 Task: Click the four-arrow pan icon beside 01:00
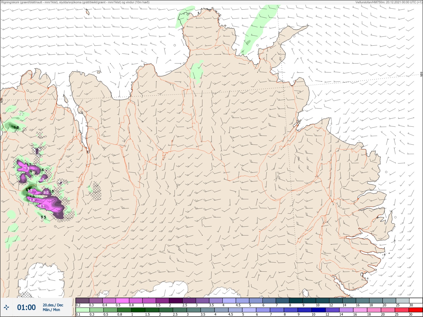tap(6, 307)
